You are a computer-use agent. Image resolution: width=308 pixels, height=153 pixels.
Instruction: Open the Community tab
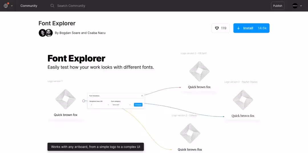point(29,6)
